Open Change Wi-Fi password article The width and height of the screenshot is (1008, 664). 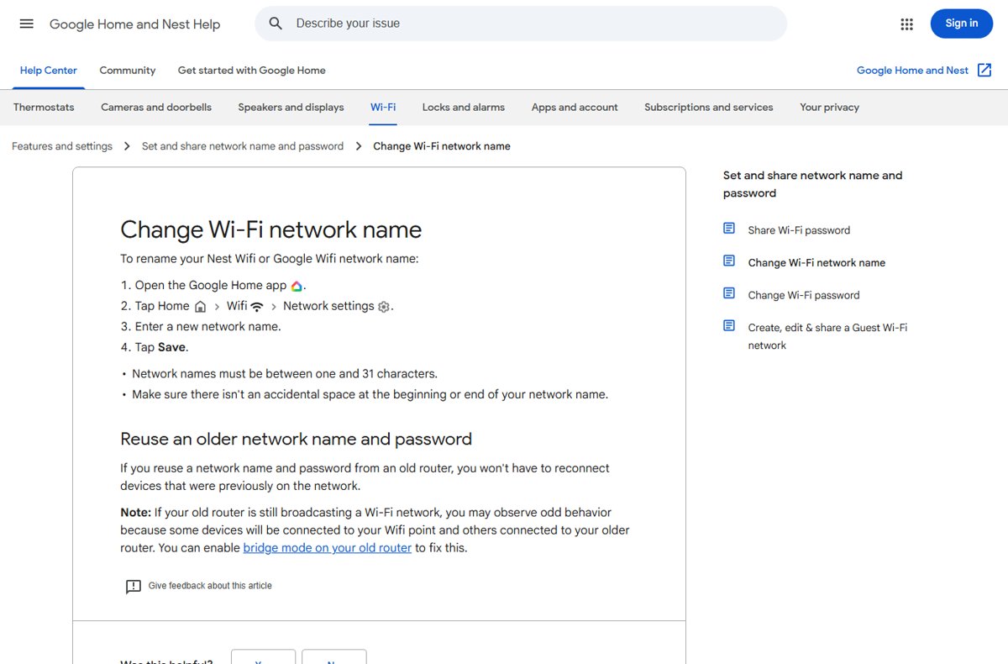click(x=804, y=295)
